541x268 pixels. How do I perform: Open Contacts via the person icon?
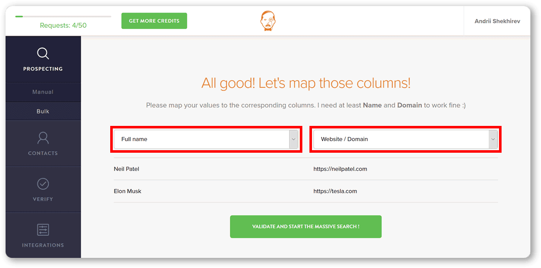pos(43,138)
